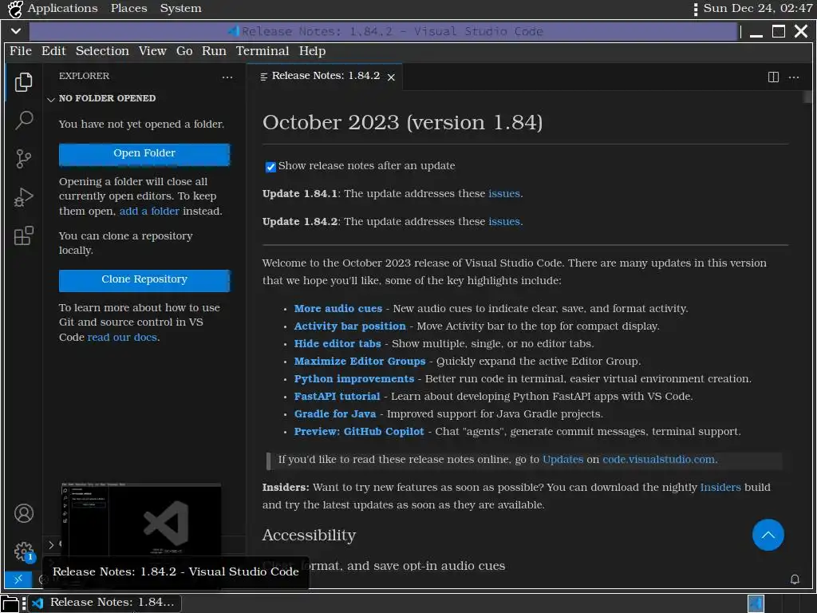This screenshot has width=817, height=613.
Task: Click the VS Code window preview thumbnail
Action: [x=141, y=519]
